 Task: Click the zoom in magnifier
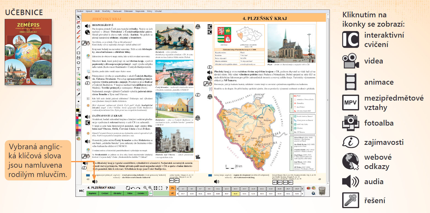pyautogui.click(x=150, y=188)
